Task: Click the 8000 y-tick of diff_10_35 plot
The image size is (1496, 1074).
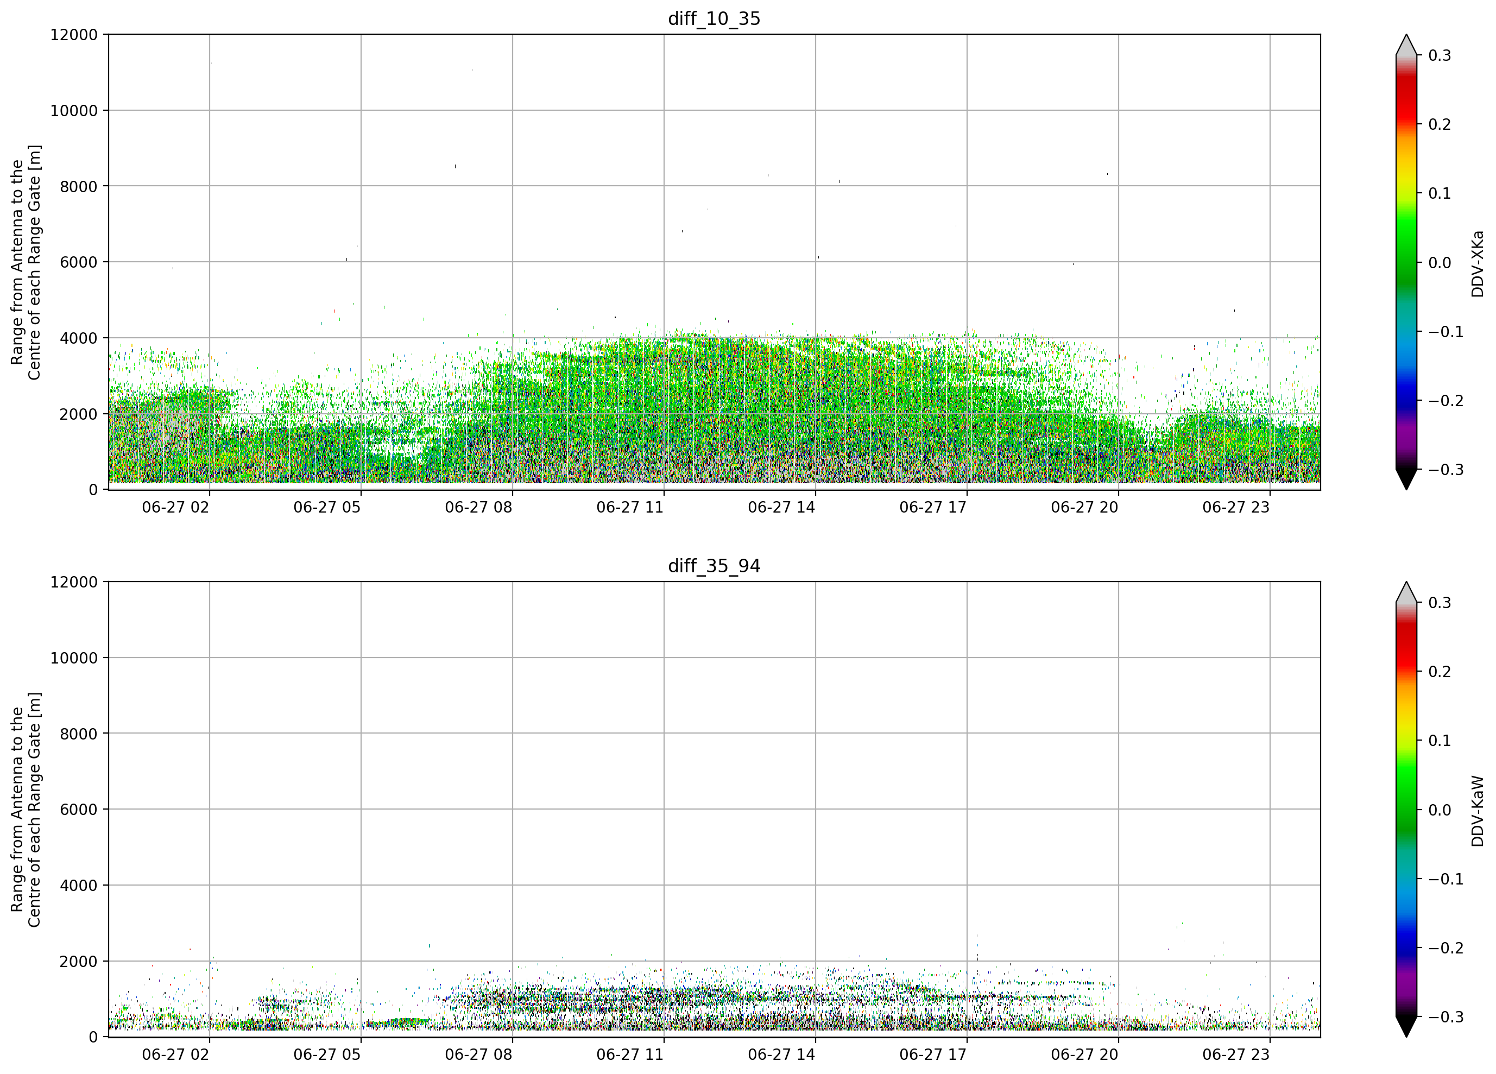Action: (x=79, y=187)
